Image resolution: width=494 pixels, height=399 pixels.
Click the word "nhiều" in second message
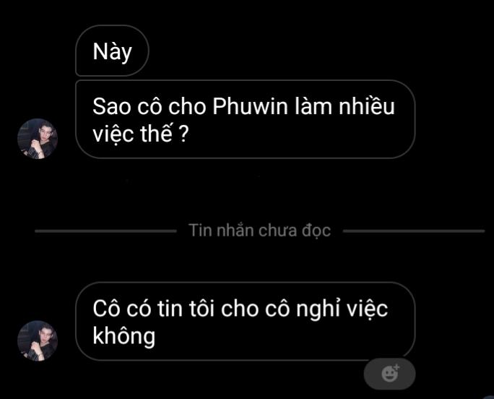[367, 106]
